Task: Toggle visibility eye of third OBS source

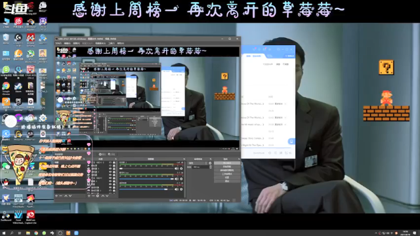Action: [x=110, y=168]
